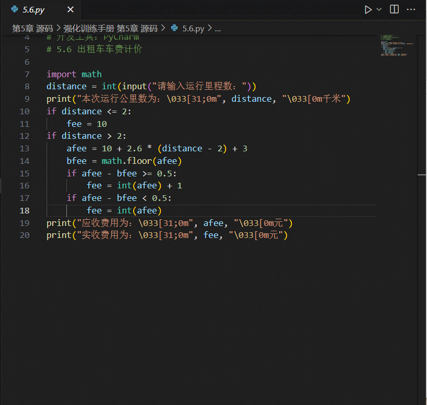
Task: Click Python icon in 5.6.py tab
Action: (15, 9)
